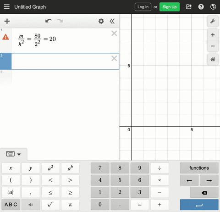The height and width of the screenshot is (212, 220).
Task: Insert y variable from keypad
Action: pyautogui.click(x=31, y=168)
